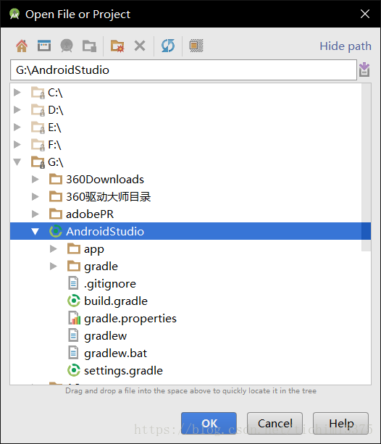381x444 pixels.
Task: Expand the C:\ drive node
Action: [17, 92]
